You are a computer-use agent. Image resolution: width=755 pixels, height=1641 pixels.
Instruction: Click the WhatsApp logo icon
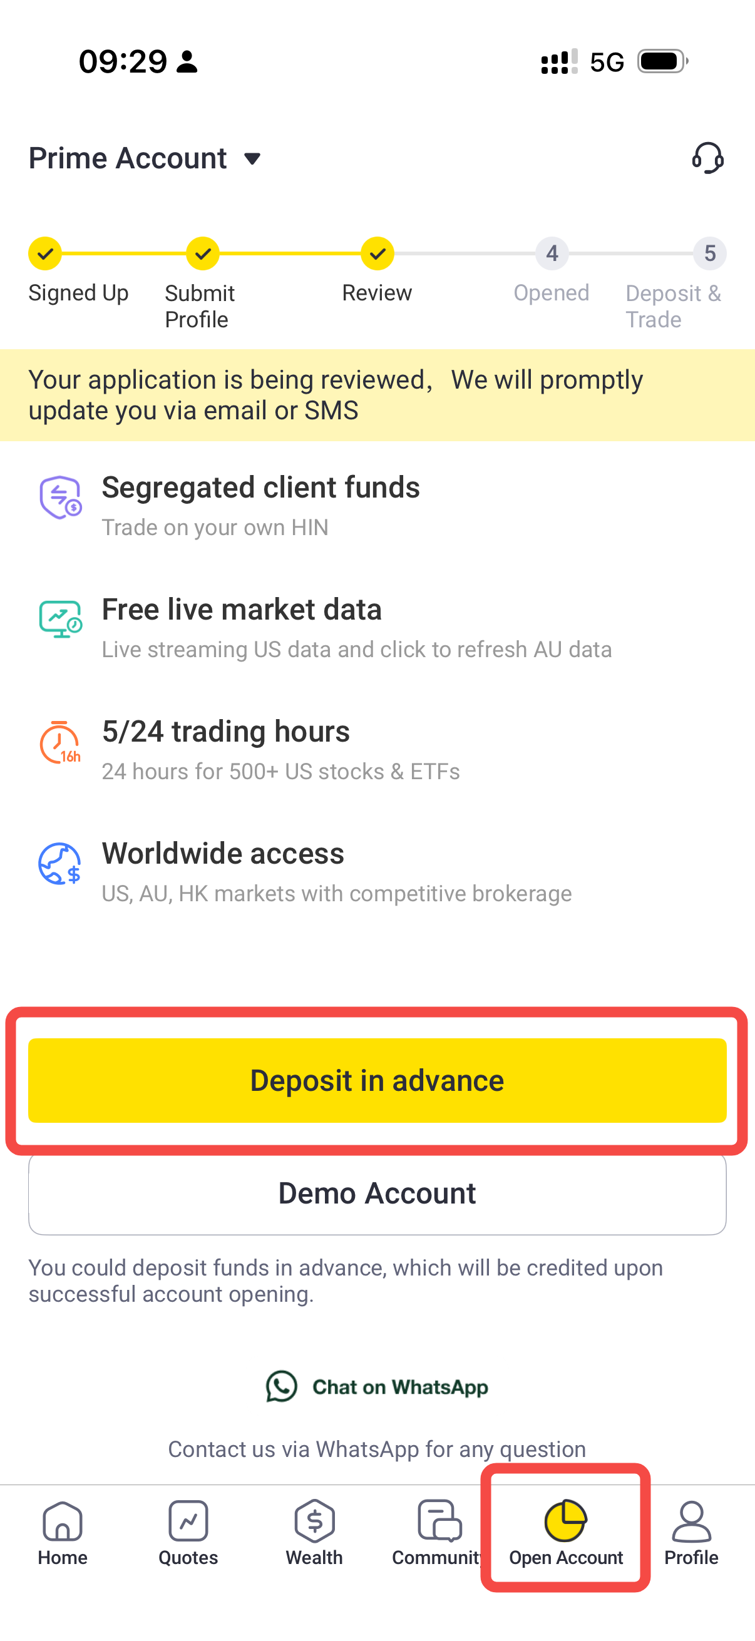tap(282, 1386)
